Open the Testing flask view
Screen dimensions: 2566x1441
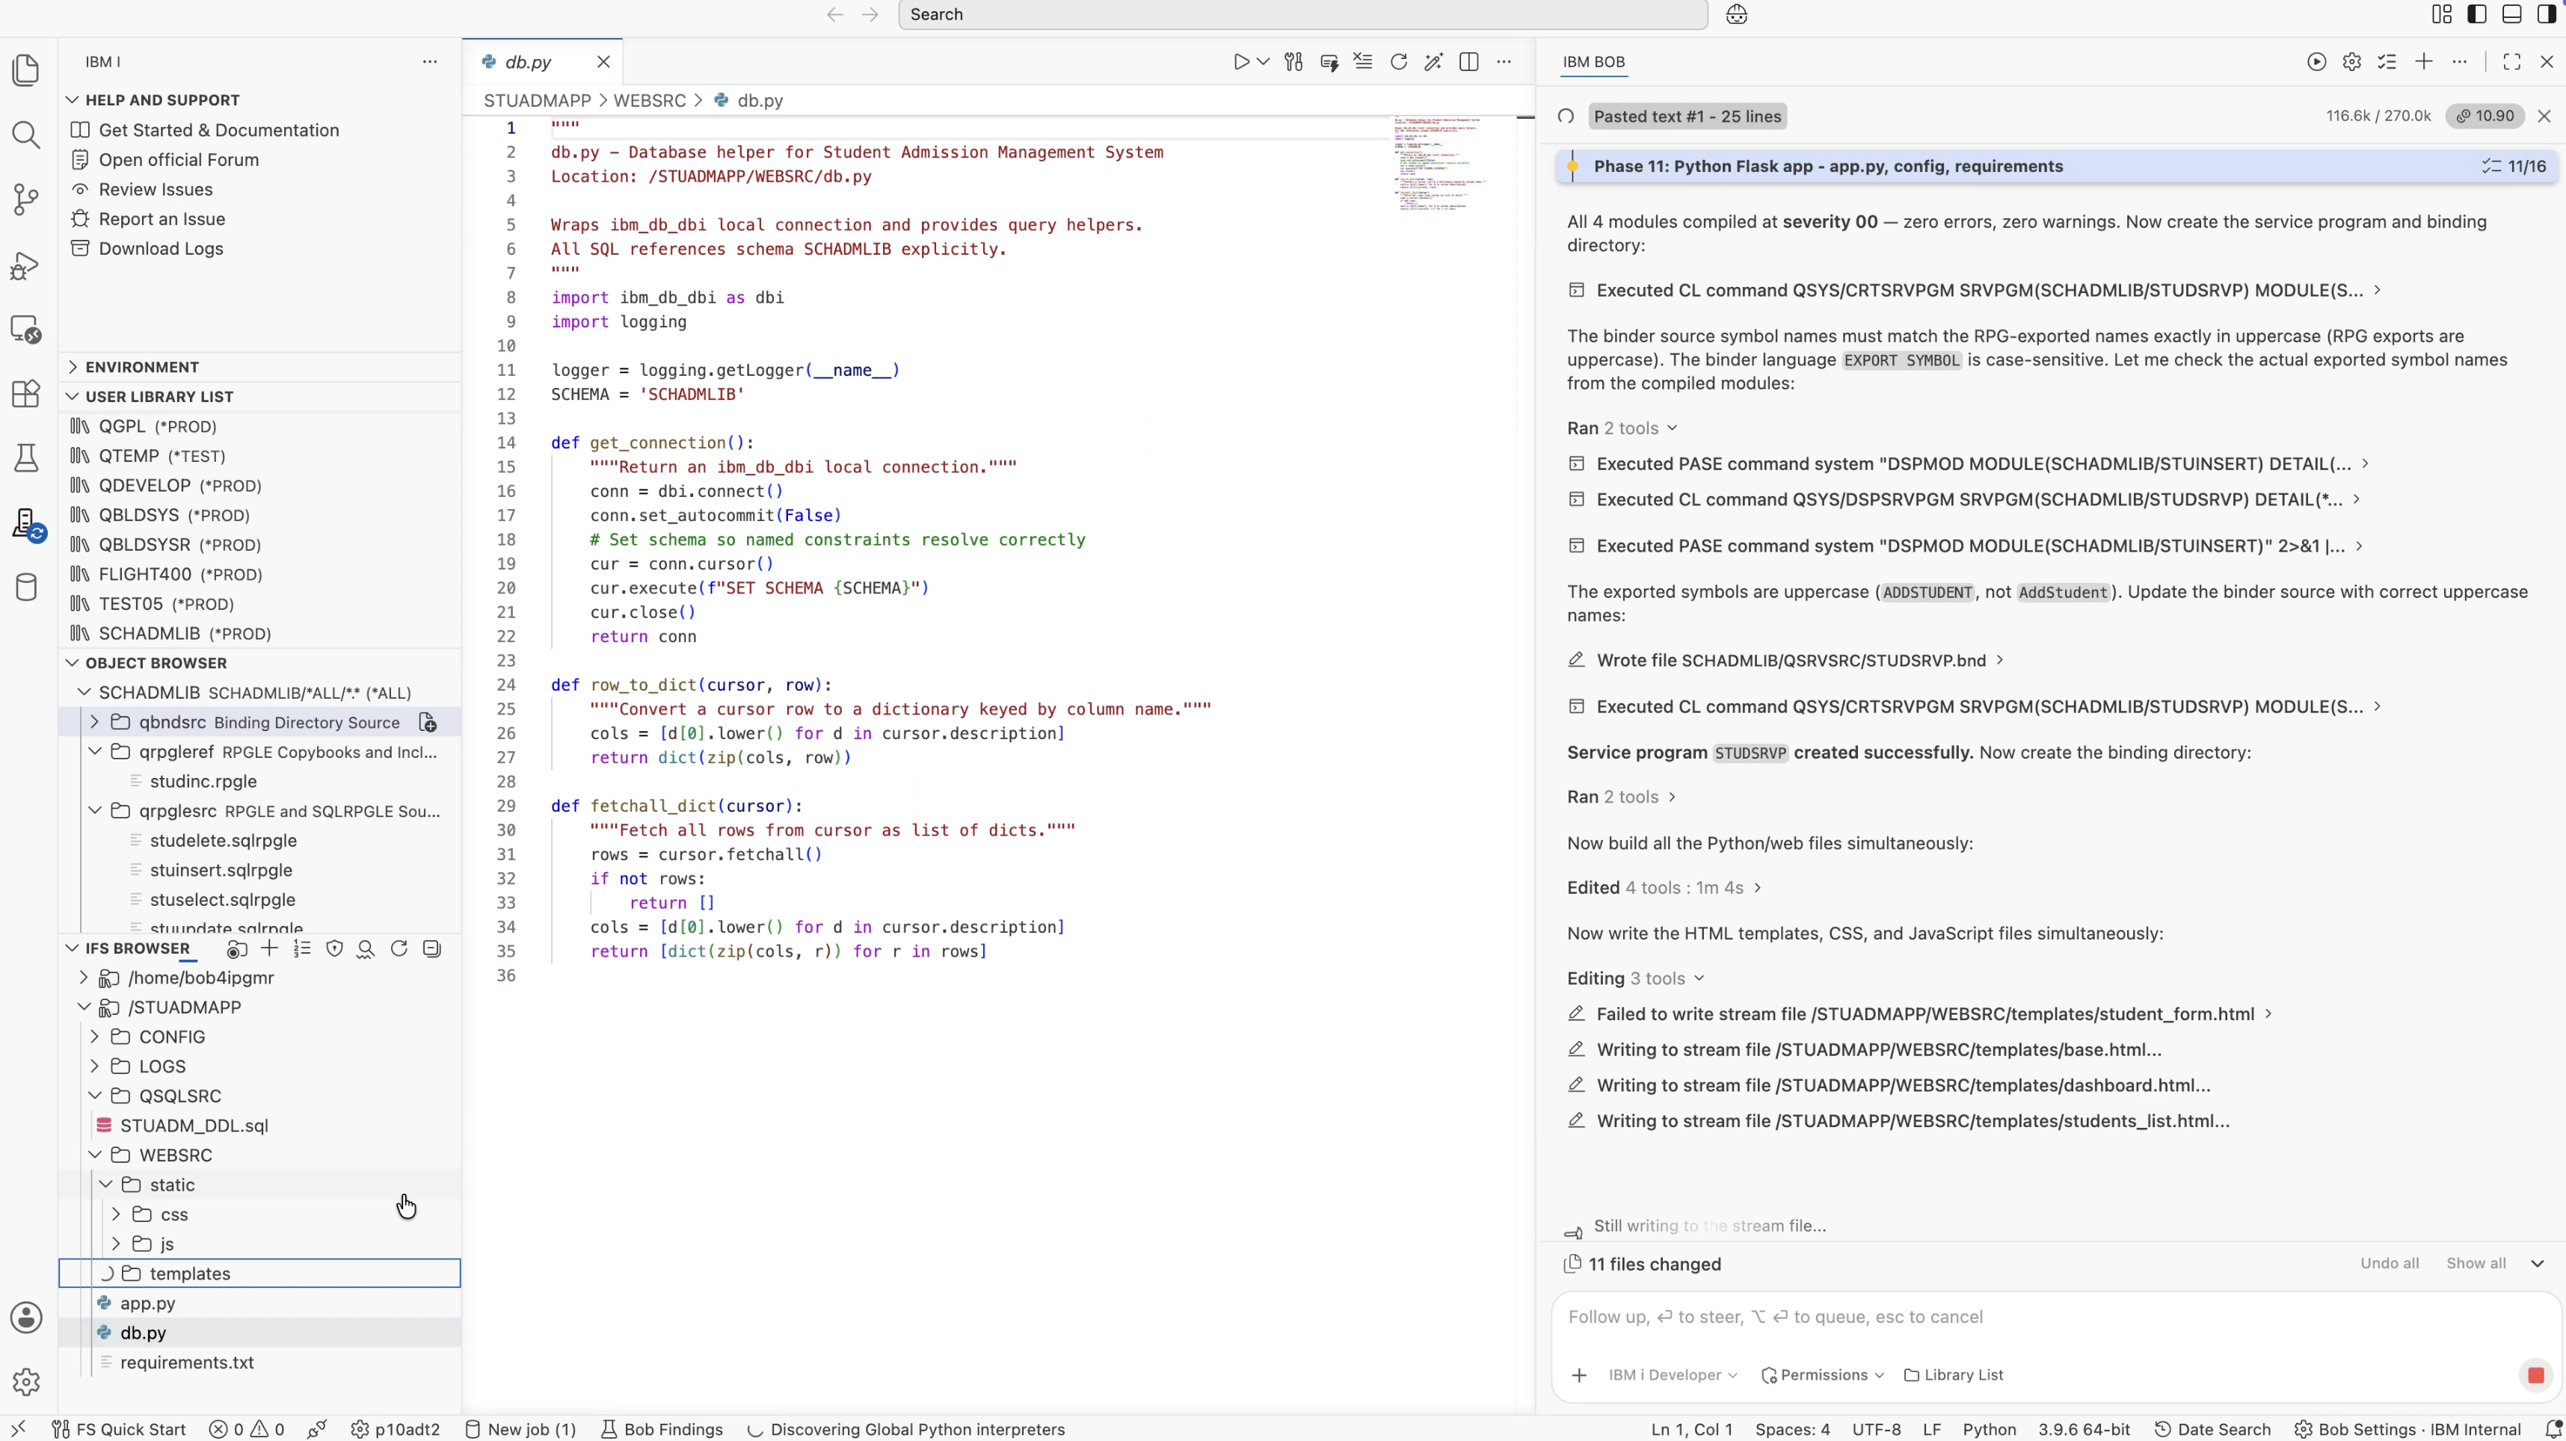26,458
